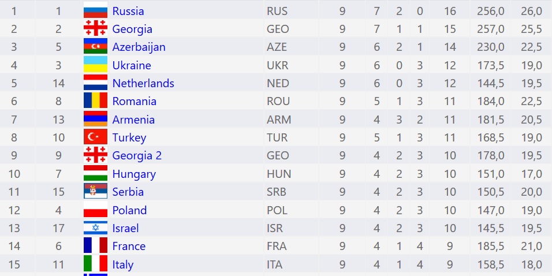Open the Turkey team link

pos(129,137)
